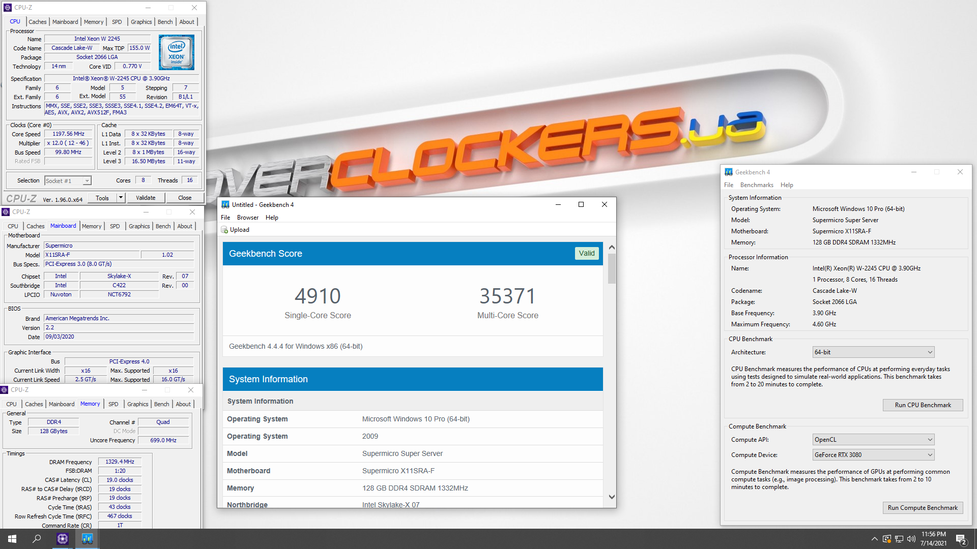Click Close button in CPU-Z
Viewport: 977px width, 549px height.
(185, 198)
